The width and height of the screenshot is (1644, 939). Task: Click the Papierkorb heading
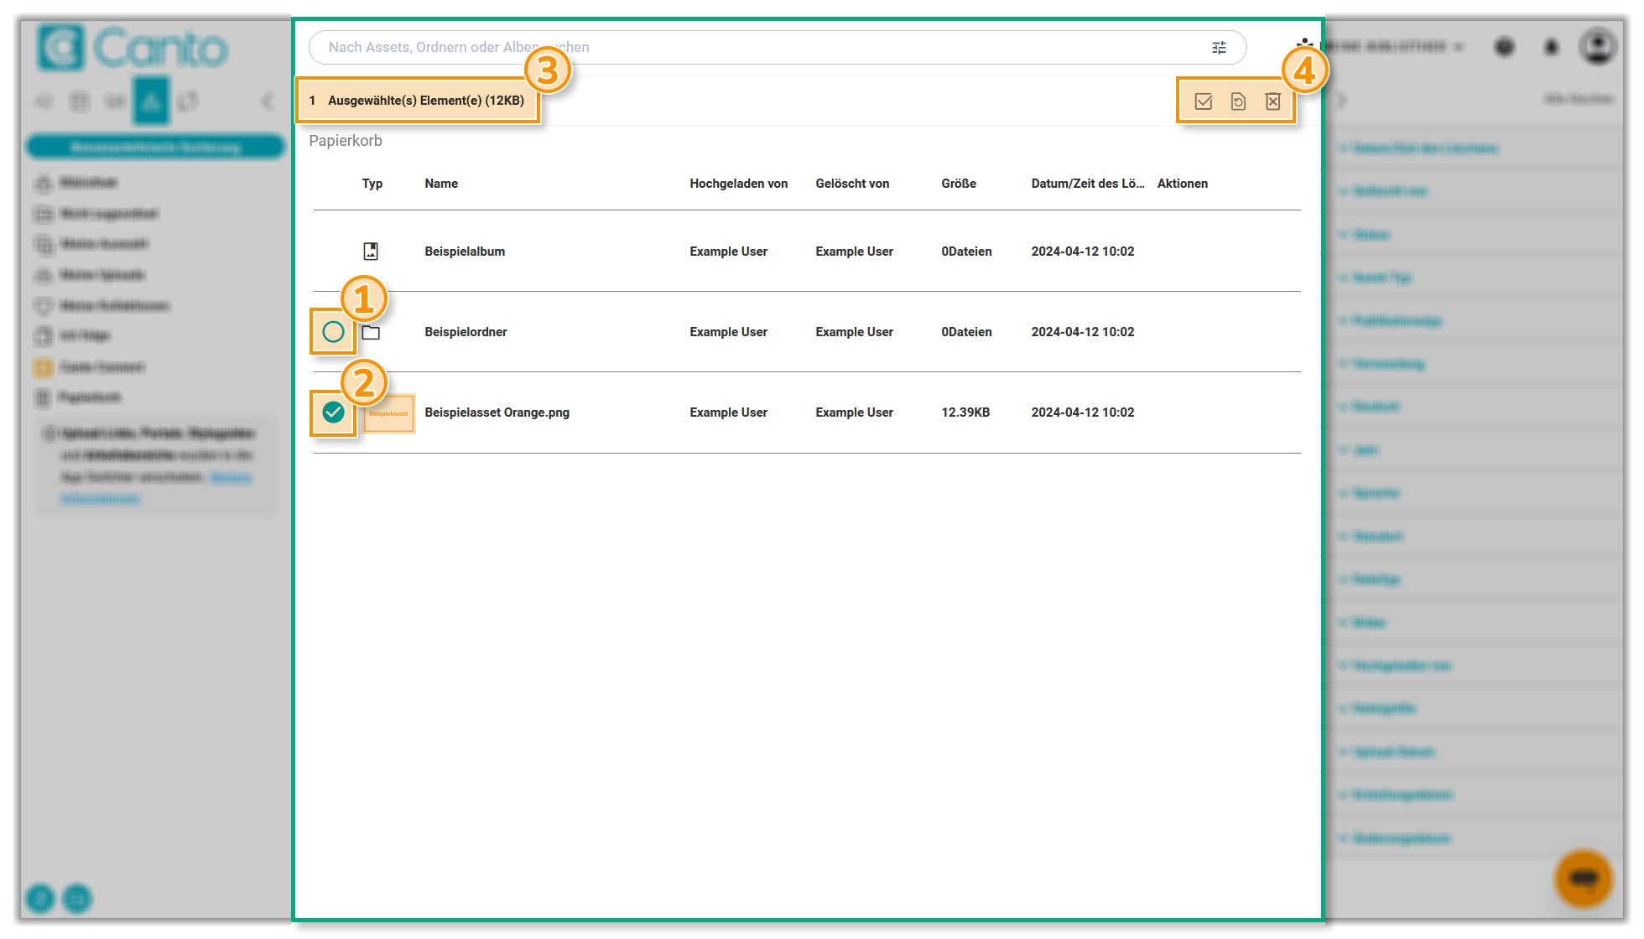[x=346, y=141]
